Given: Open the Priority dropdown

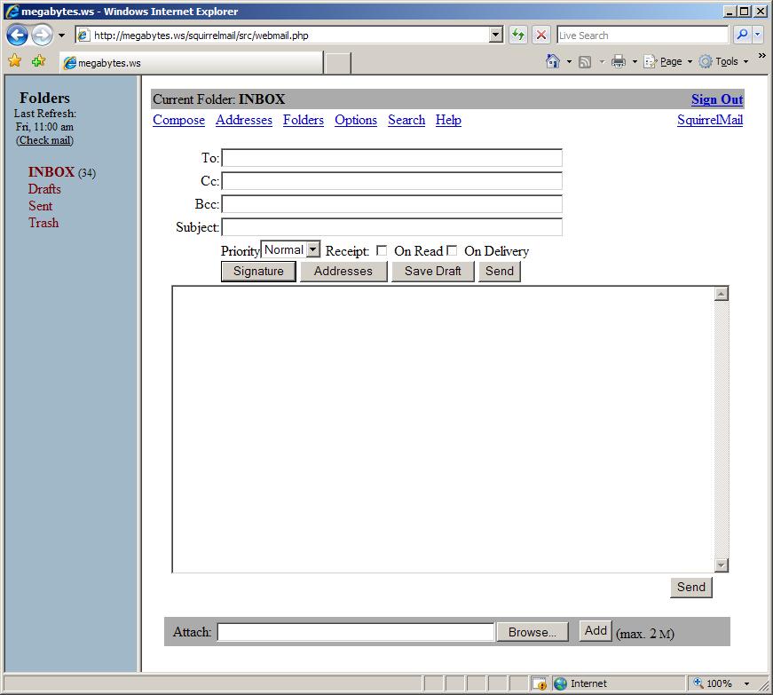Looking at the screenshot, I should point(290,250).
